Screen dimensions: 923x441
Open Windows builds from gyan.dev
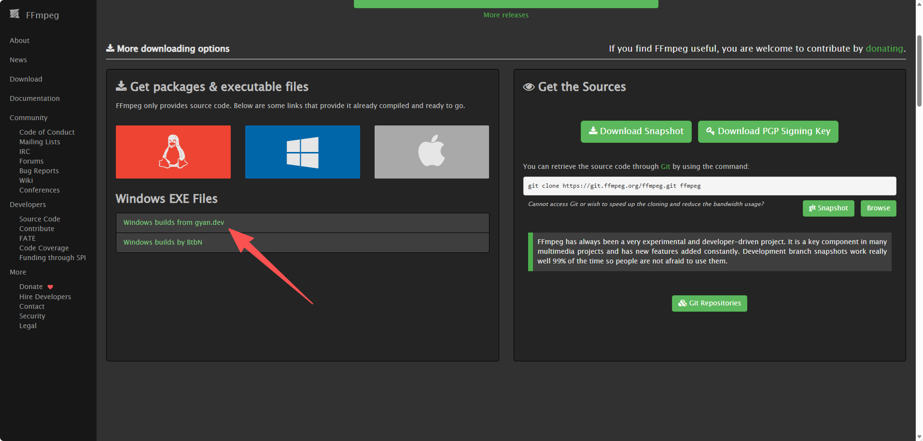tap(174, 222)
